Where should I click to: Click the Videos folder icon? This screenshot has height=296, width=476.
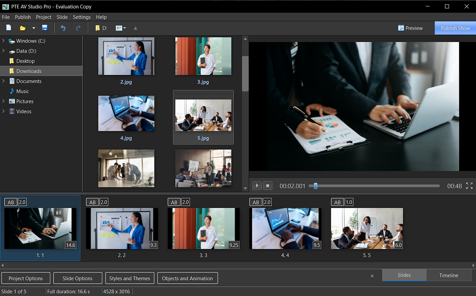coord(12,111)
